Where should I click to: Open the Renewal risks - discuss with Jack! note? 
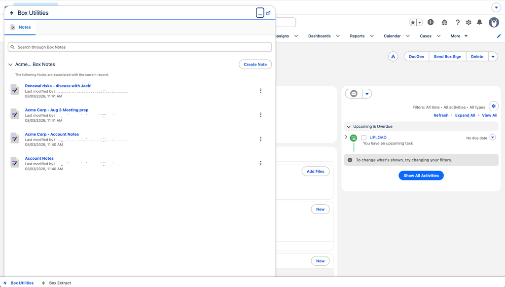(58, 86)
